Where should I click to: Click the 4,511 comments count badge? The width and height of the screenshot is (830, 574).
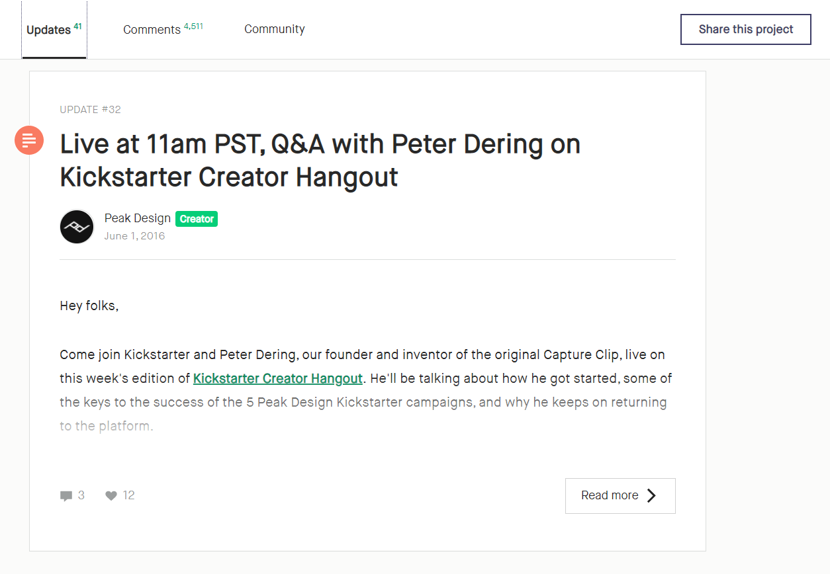[x=194, y=26]
